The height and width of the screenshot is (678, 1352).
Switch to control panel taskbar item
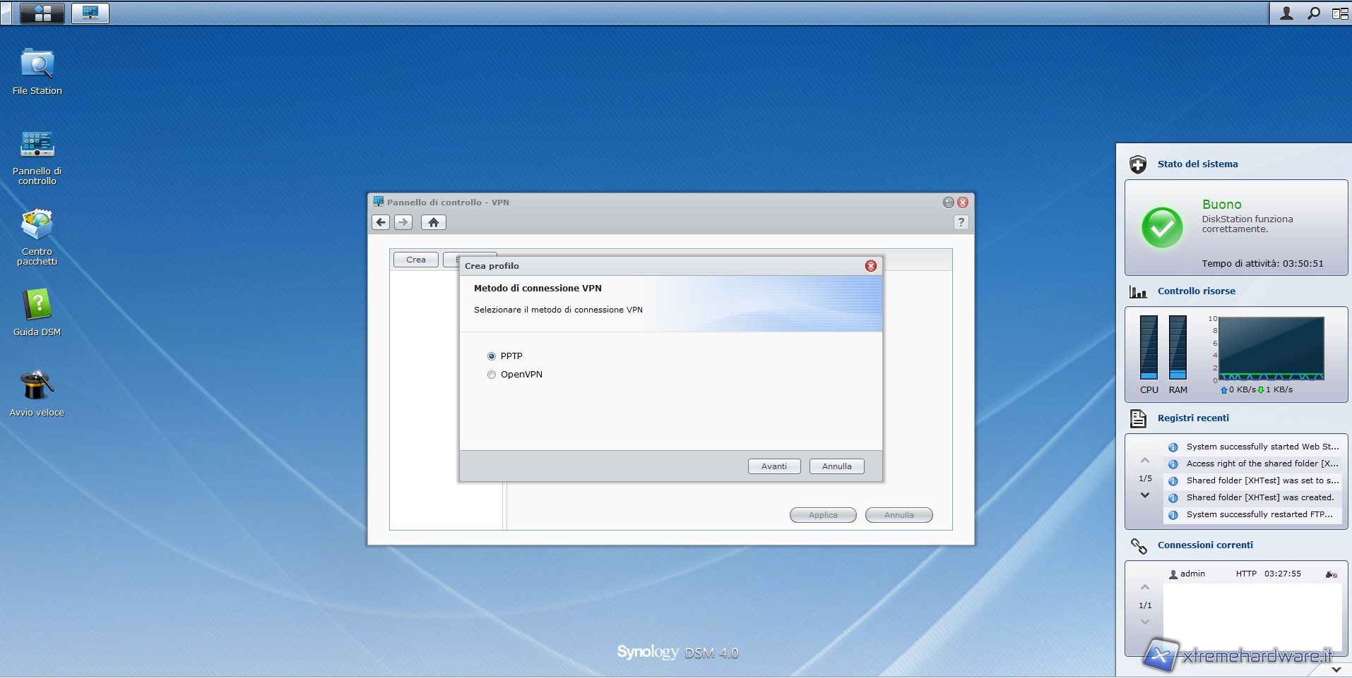coord(90,13)
